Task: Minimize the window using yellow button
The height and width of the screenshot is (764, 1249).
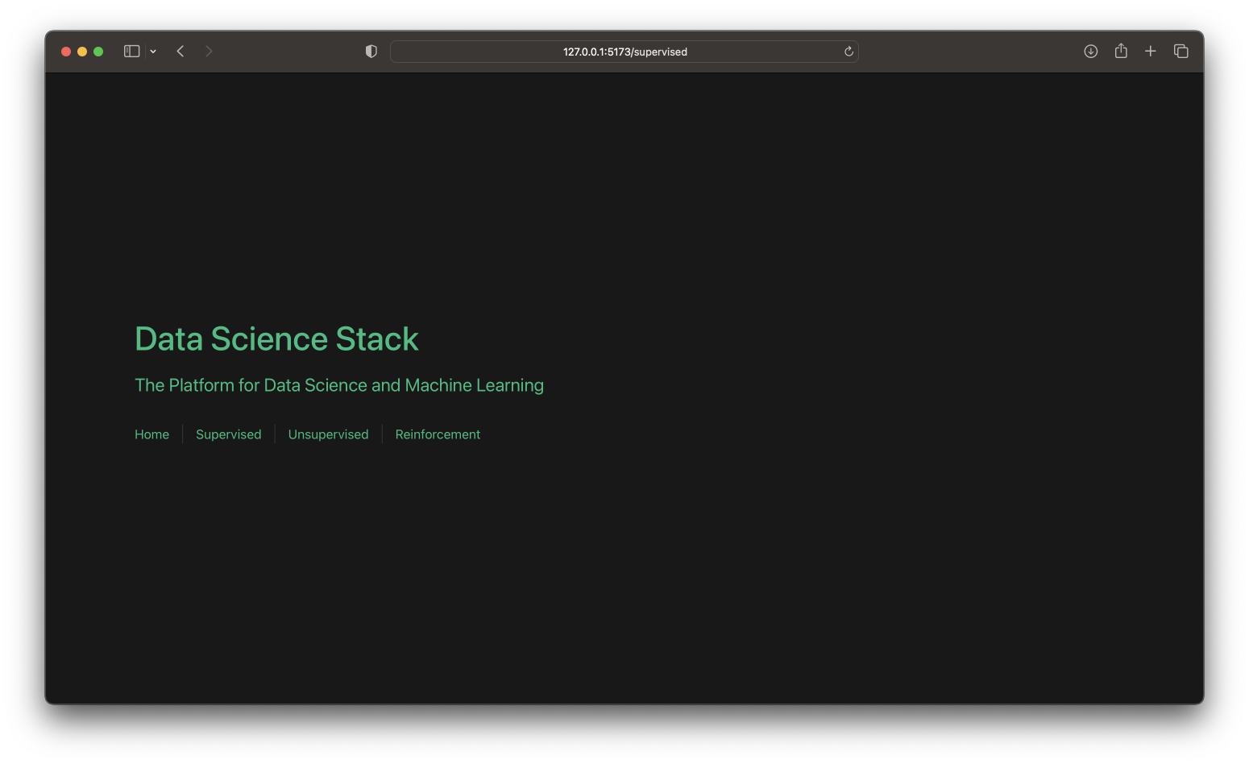Action: point(82,52)
